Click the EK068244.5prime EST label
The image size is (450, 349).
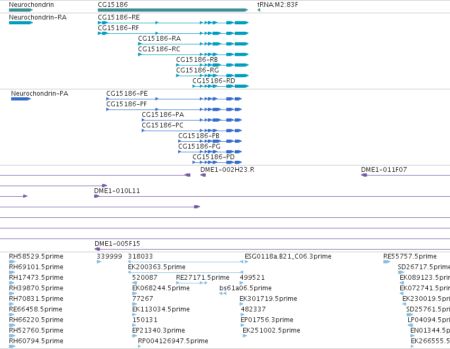tap(161, 288)
